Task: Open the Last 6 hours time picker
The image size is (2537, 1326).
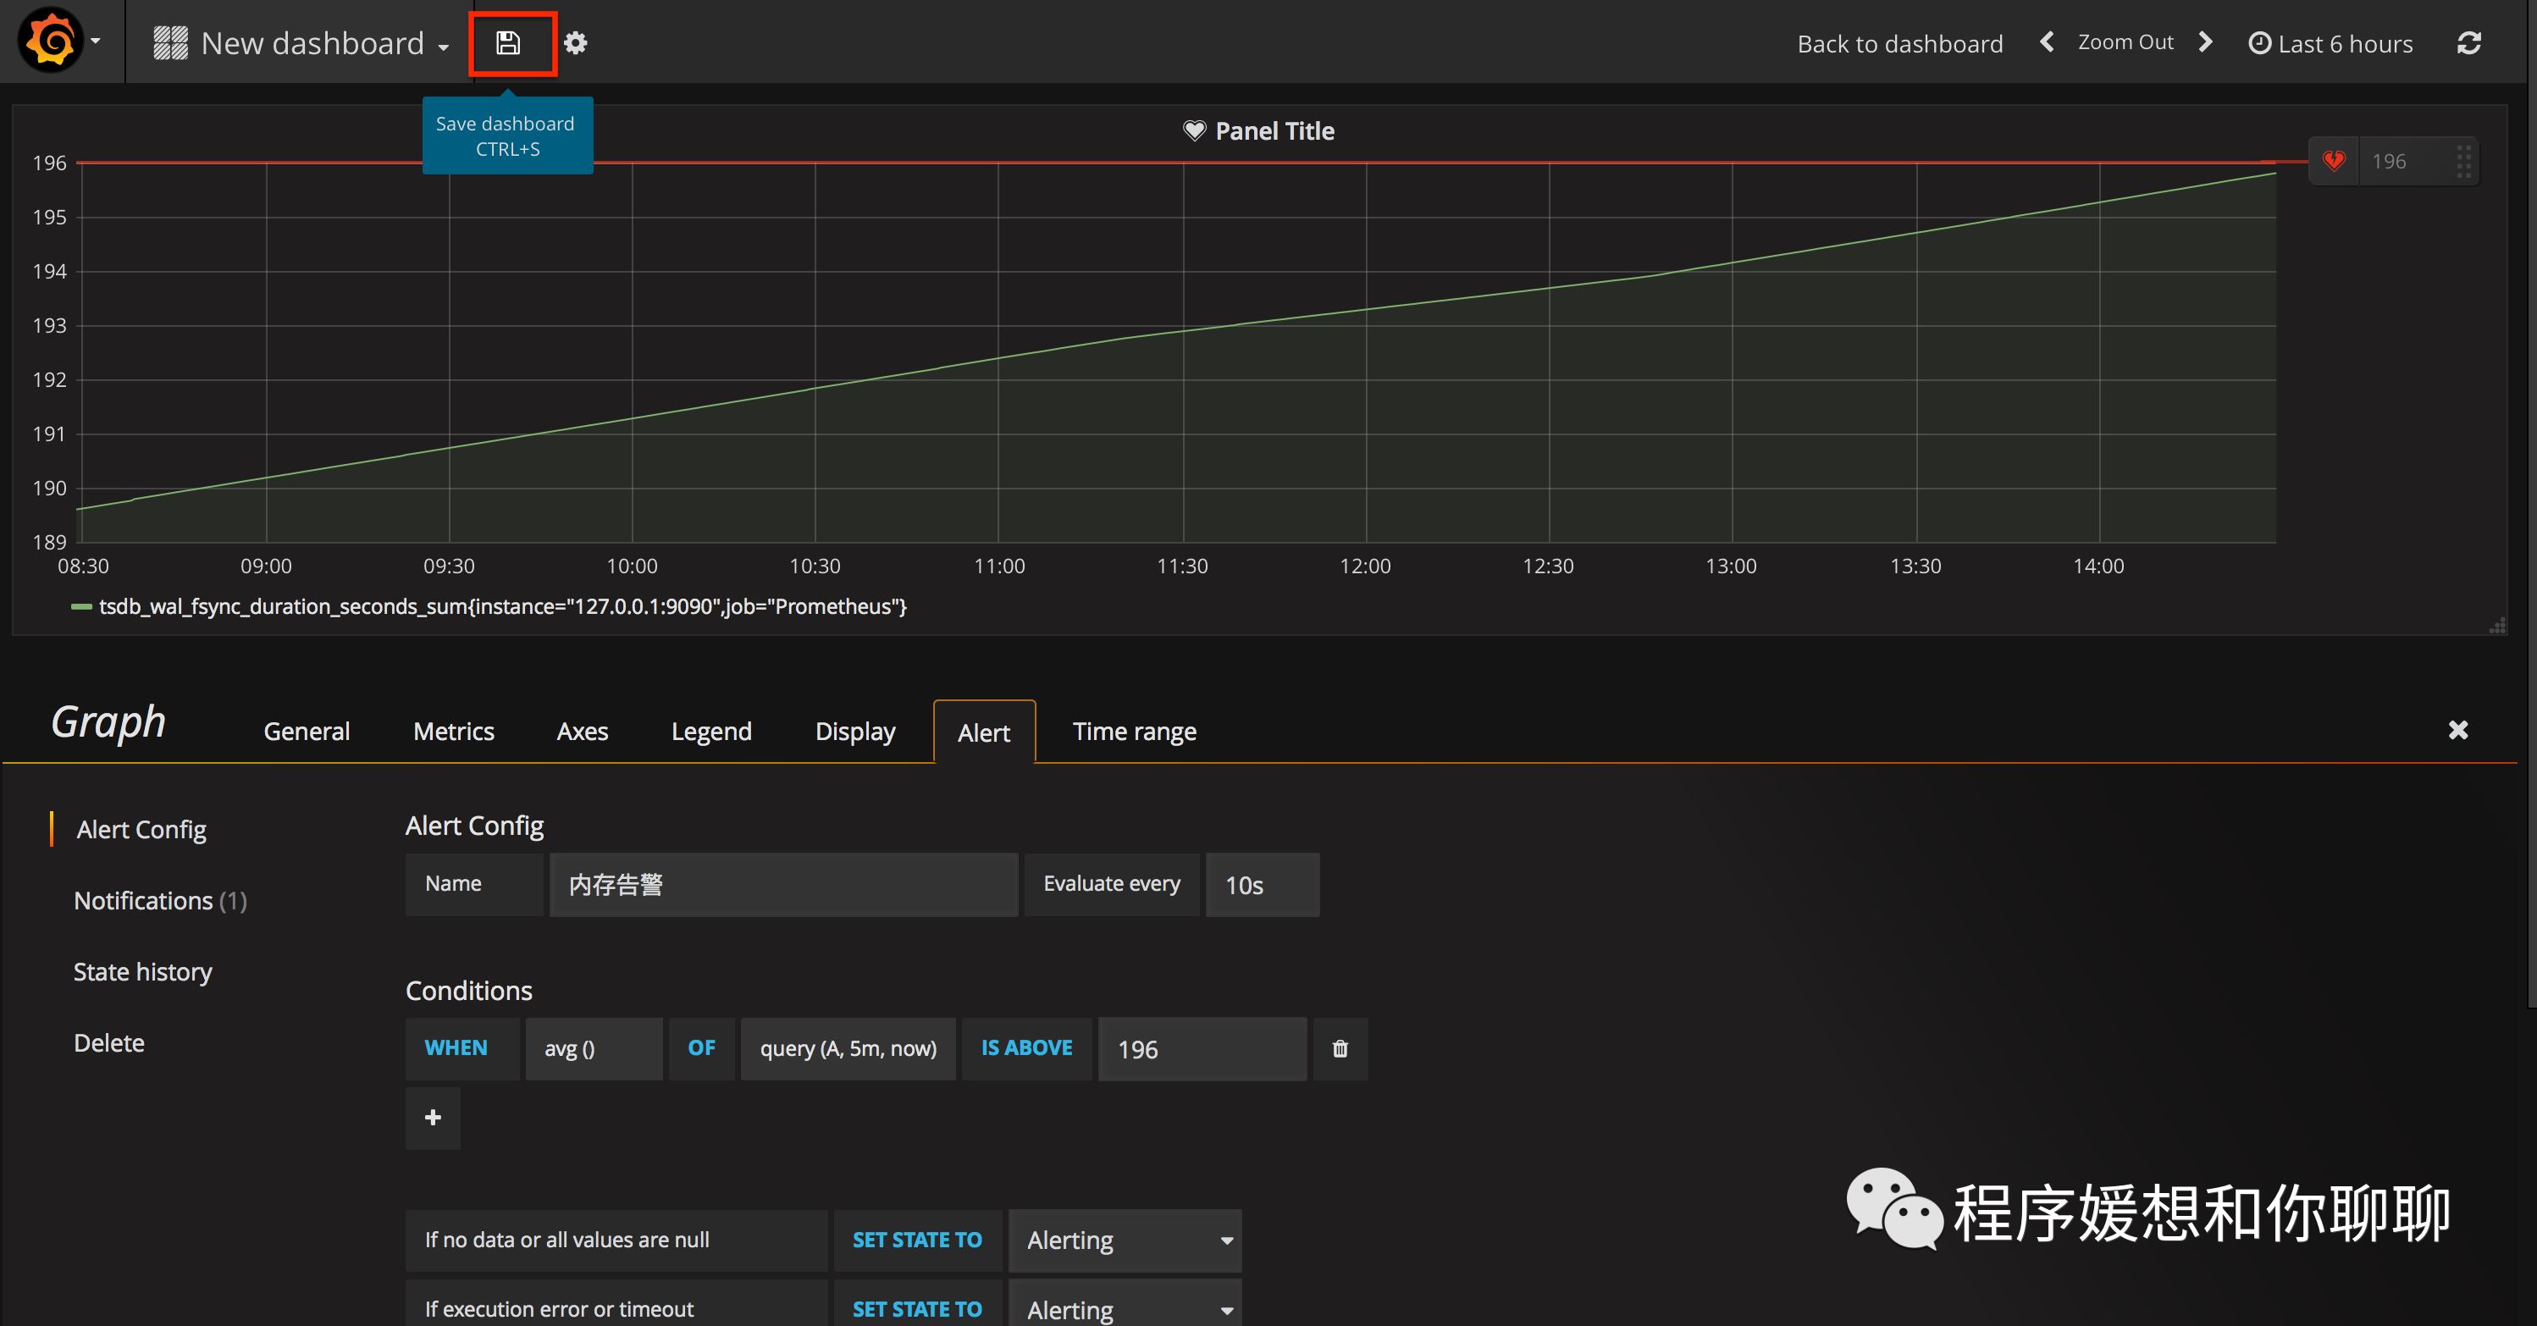Action: coord(2330,43)
